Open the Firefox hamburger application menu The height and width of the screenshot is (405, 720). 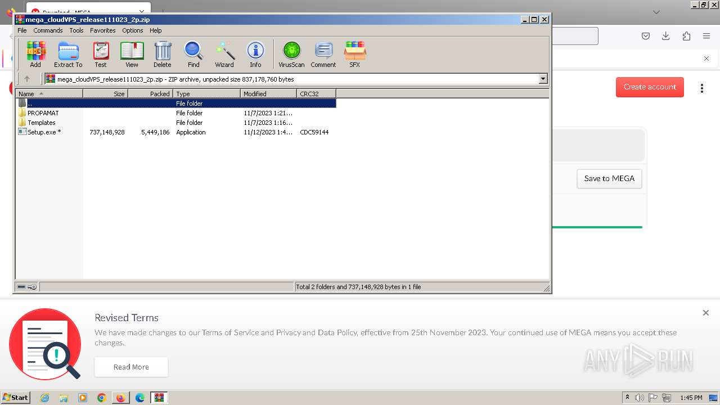[706, 36]
